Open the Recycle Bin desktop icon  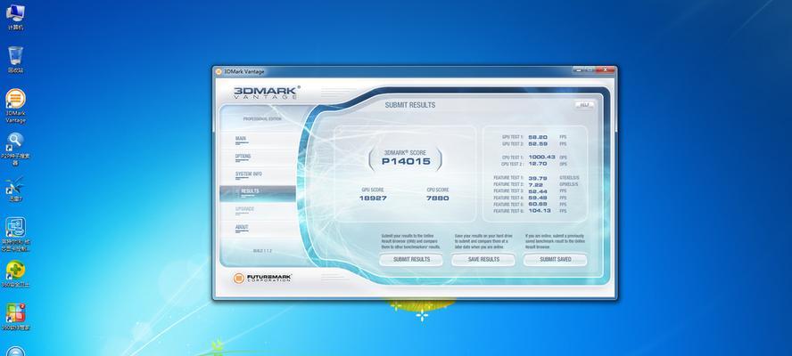(x=15, y=60)
